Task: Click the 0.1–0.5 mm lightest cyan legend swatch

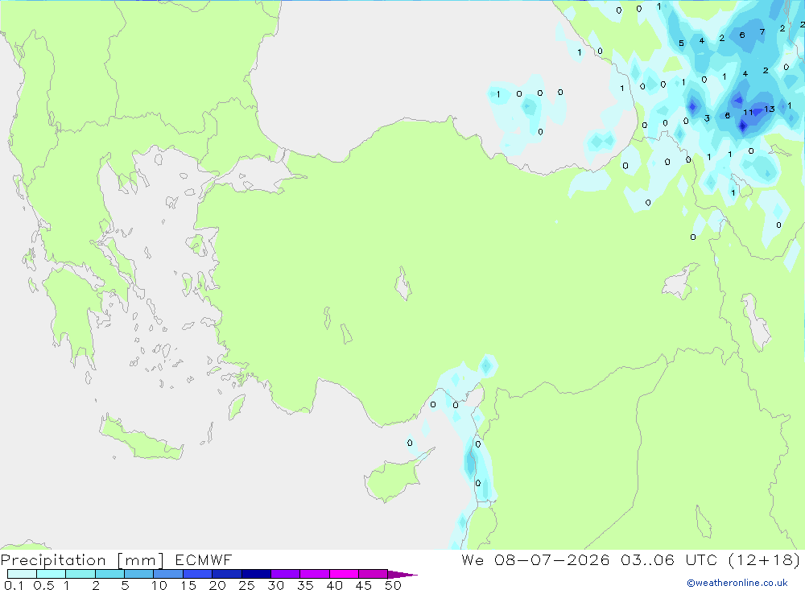Action: pyautogui.click(x=22, y=574)
